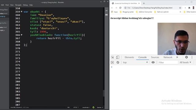Switch to the Elements tab

coord(129,57)
